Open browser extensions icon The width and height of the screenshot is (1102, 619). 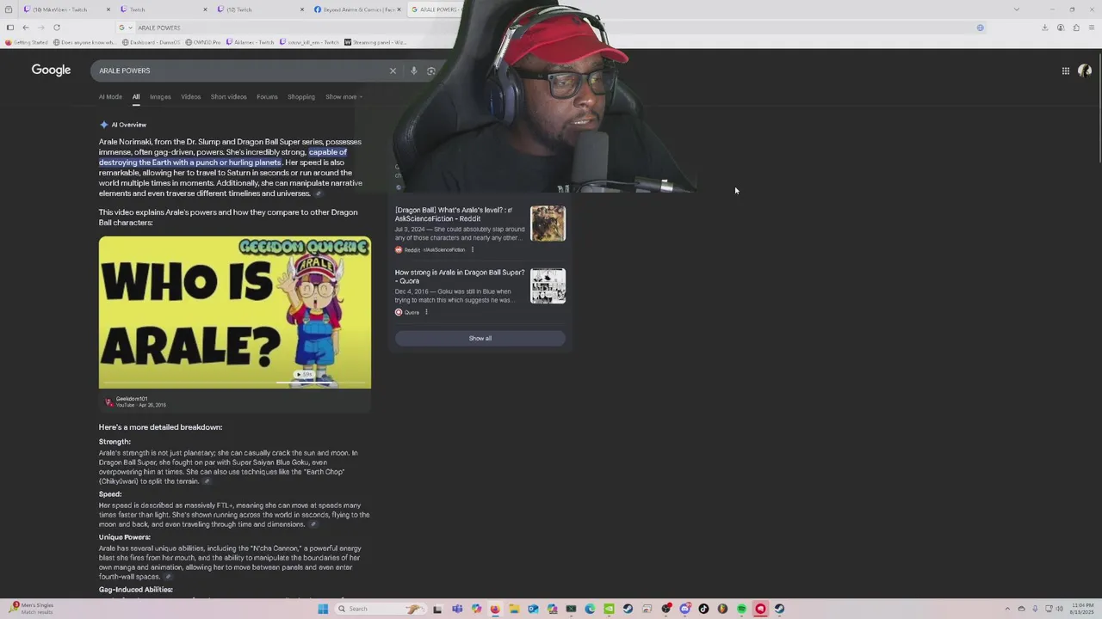pos(1076,28)
